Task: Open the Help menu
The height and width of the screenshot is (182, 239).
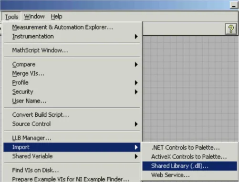Action: click(56, 17)
